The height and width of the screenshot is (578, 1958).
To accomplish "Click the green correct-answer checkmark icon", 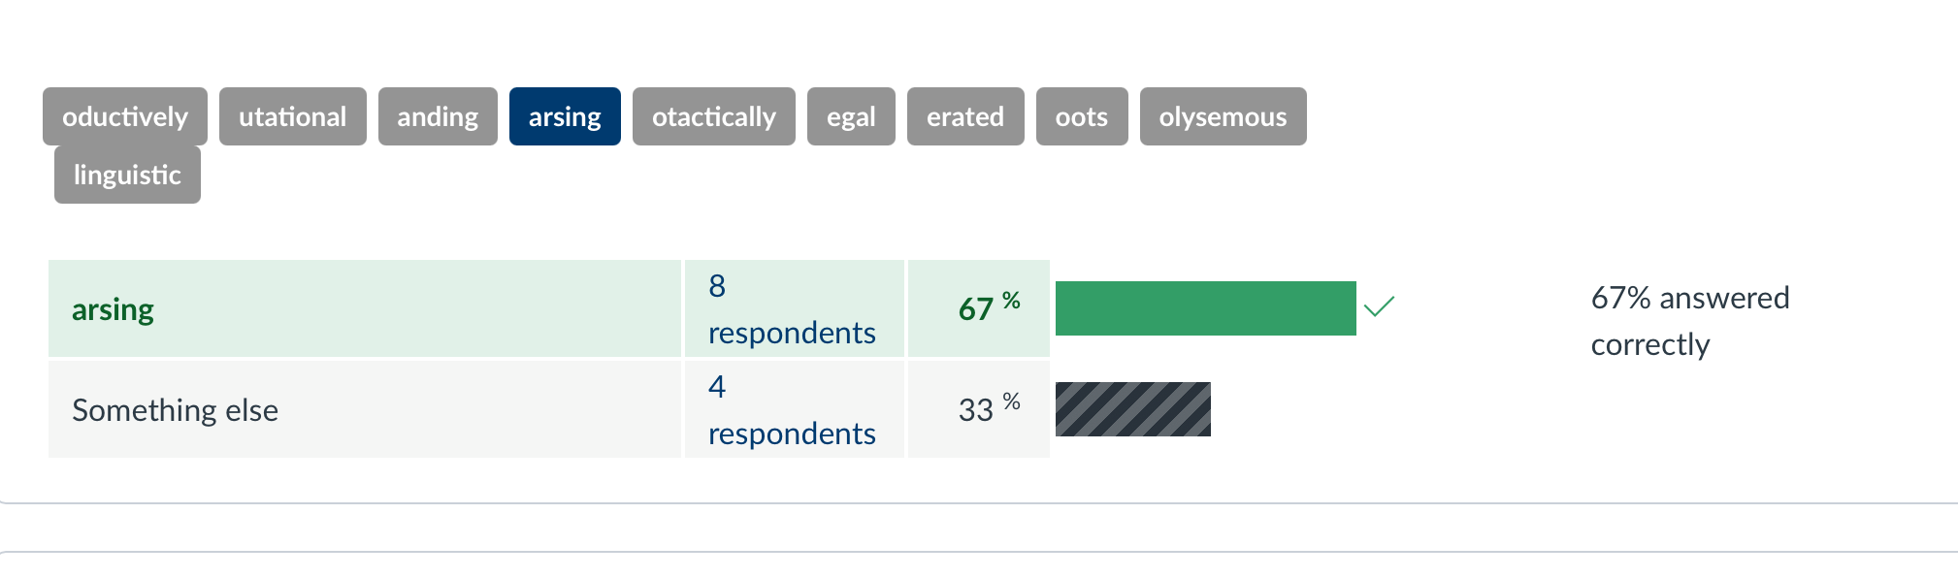I will (x=1379, y=306).
